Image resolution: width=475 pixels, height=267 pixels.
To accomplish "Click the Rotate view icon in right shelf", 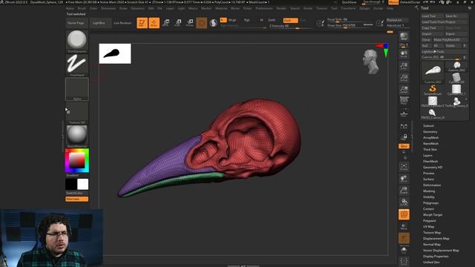I will (404, 202).
